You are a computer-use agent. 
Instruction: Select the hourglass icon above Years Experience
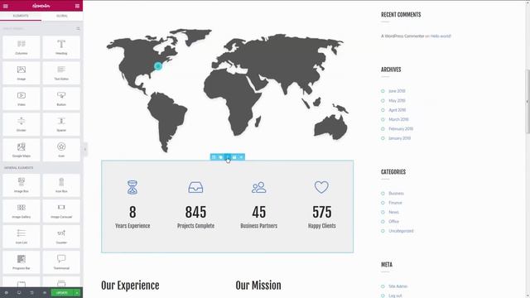132,188
